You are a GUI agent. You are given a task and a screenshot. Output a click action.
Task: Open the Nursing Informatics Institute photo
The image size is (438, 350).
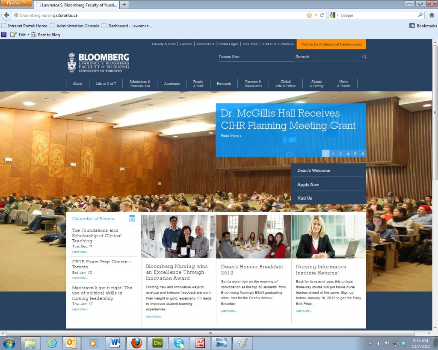(x=328, y=236)
